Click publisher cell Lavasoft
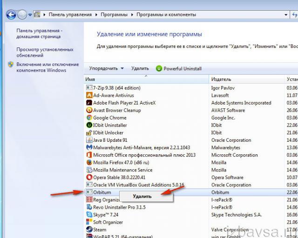Image resolution: width=298 pixels, height=238 pixels. pos(220,95)
